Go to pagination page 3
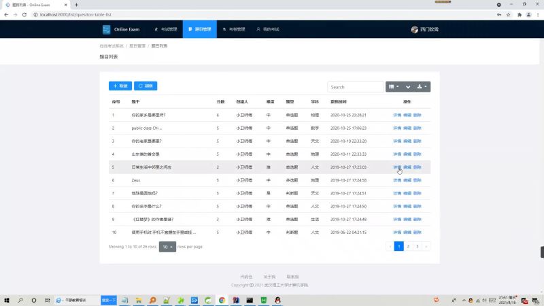Viewport: 544px width, 306px height. coord(418,246)
